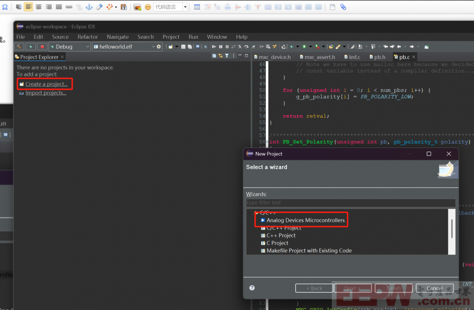Open the Source menu
474x310 pixels.
[60, 36]
